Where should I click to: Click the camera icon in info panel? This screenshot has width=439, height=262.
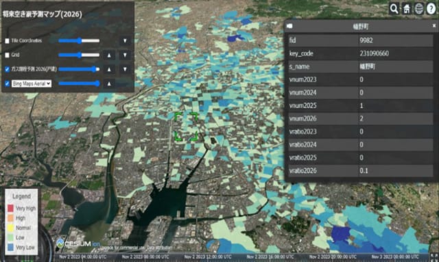coord(289,26)
